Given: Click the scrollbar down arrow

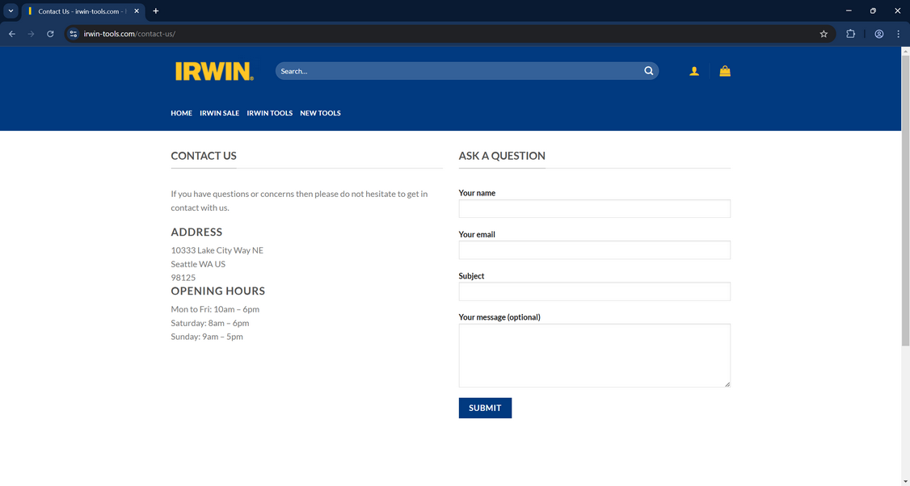Looking at the screenshot, I should [905, 481].
